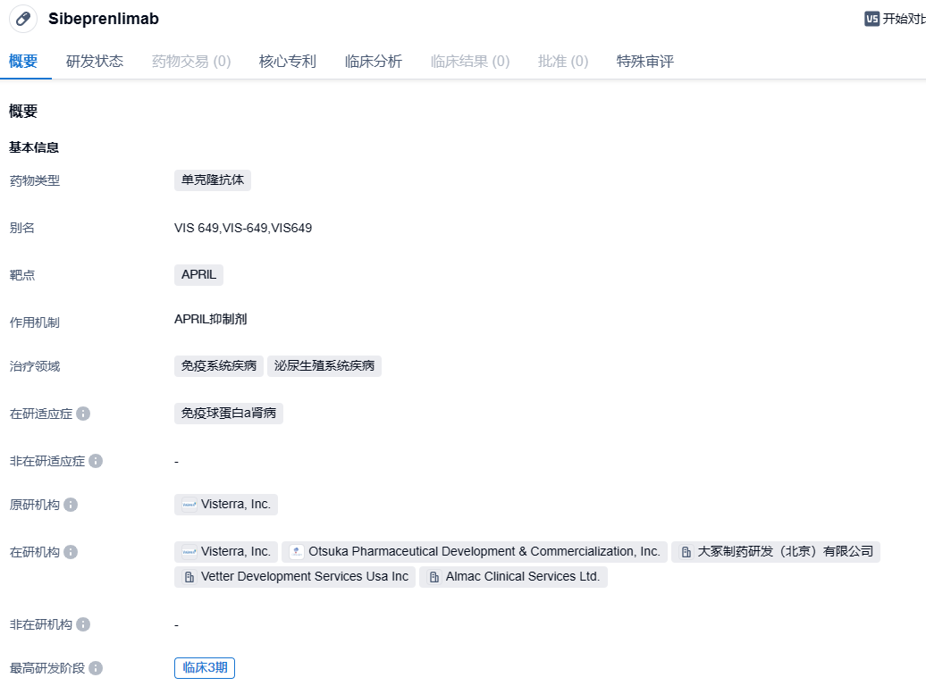Viewport: 926px width, 686px height.
Task: Click the VS compare icon at top right
Action: pyautogui.click(x=871, y=19)
